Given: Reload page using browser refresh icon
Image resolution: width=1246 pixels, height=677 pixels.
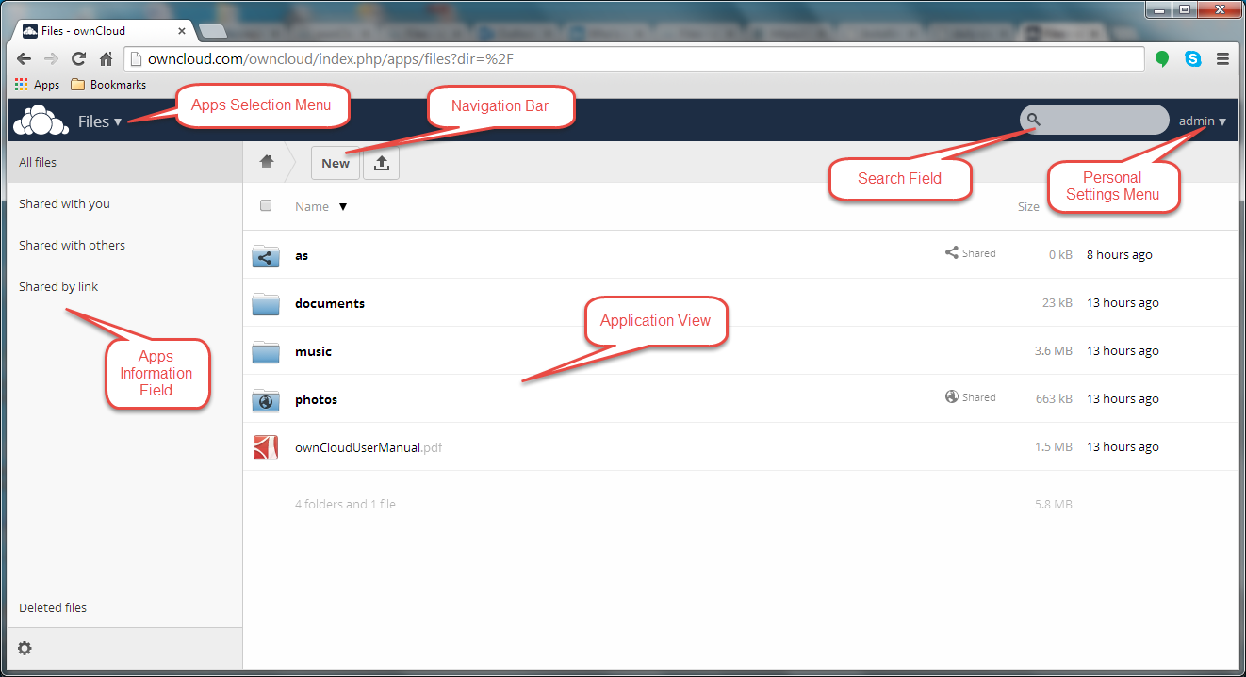Looking at the screenshot, I should [79, 58].
